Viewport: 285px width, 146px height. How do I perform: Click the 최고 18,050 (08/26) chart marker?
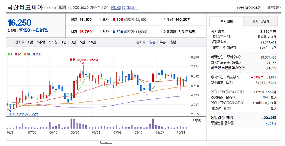(x=83, y=60)
